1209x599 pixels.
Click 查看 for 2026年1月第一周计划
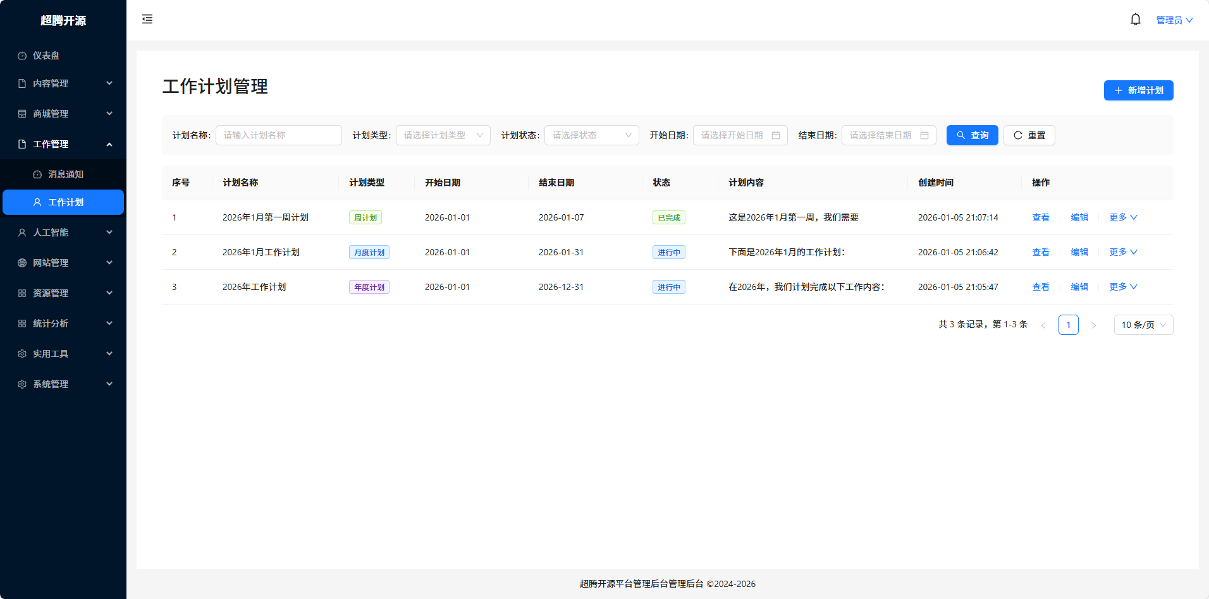[x=1040, y=217]
